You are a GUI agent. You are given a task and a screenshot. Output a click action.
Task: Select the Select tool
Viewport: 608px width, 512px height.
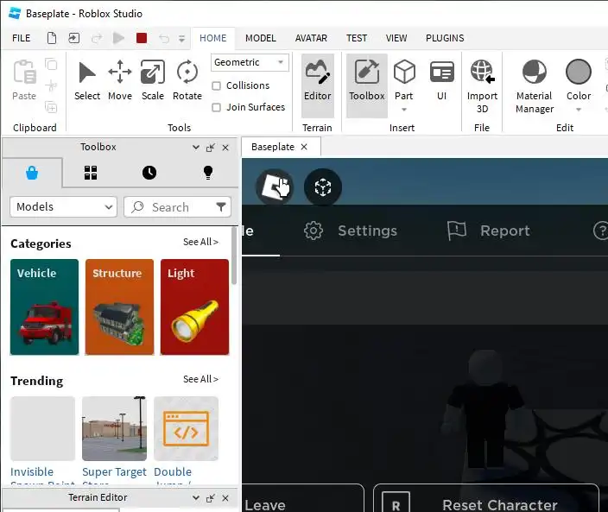click(x=87, y=80)
